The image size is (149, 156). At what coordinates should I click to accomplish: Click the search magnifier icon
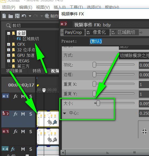pyautogui.click(x=8, y=26)
